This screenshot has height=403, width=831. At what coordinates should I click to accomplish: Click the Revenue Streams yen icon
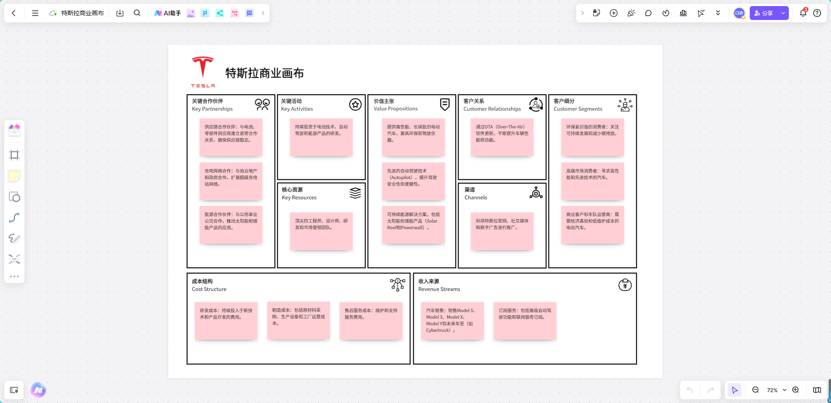tap(625, 285)
